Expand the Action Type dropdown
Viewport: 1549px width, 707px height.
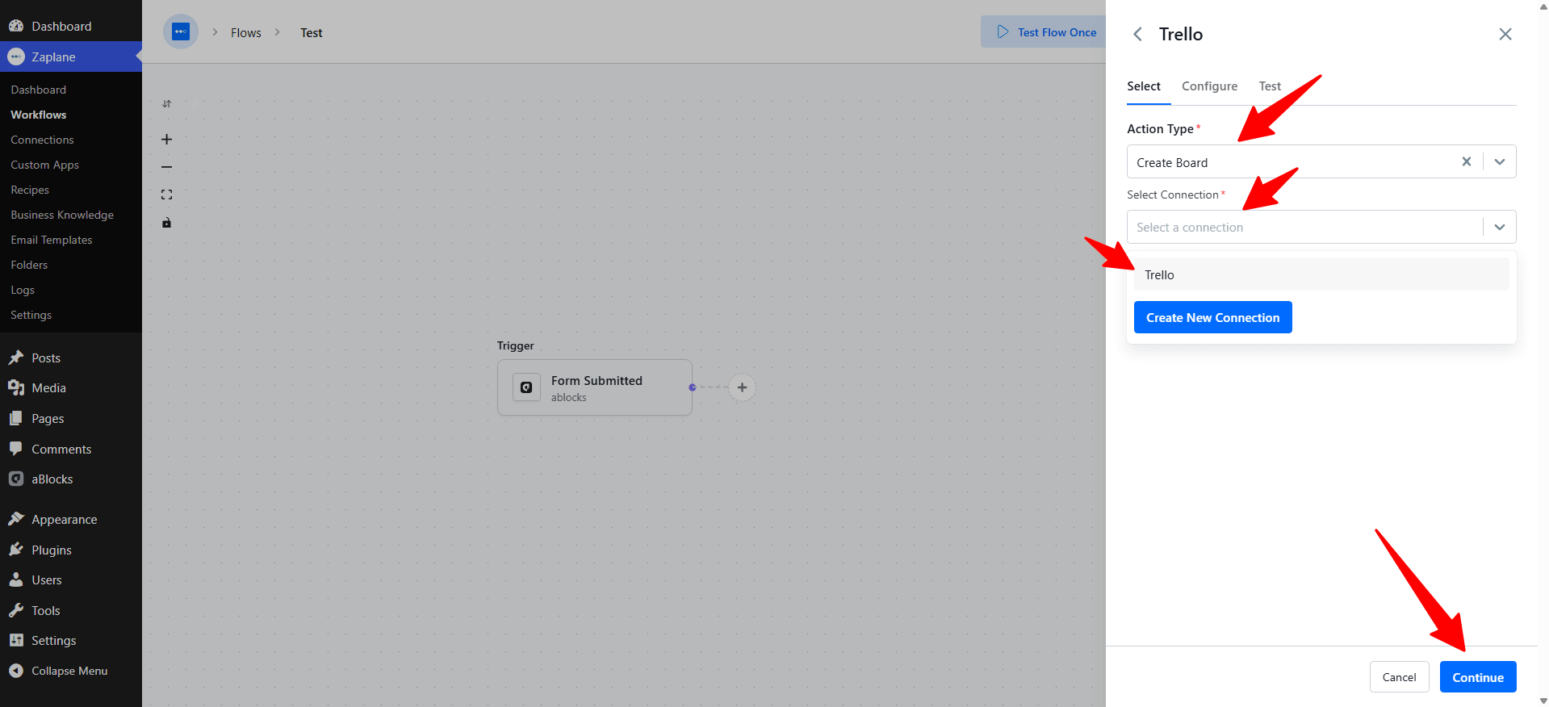(1500, 161)
